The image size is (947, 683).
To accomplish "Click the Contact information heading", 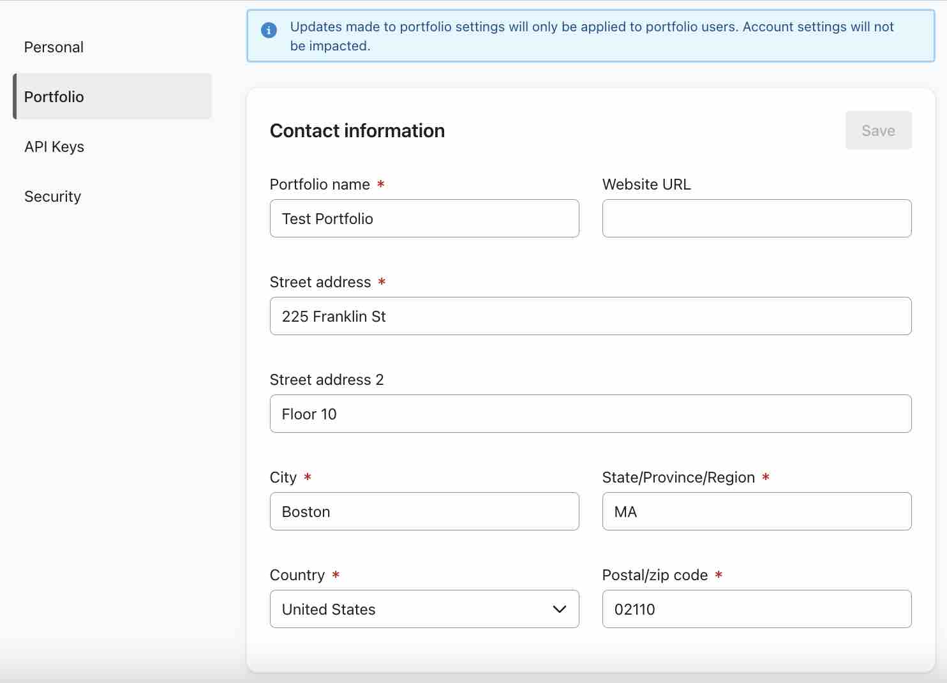I will [x=357, y=130].
